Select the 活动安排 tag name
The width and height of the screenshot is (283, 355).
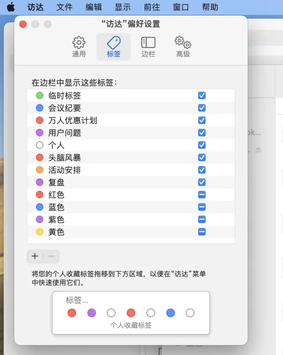coord(64,170)
